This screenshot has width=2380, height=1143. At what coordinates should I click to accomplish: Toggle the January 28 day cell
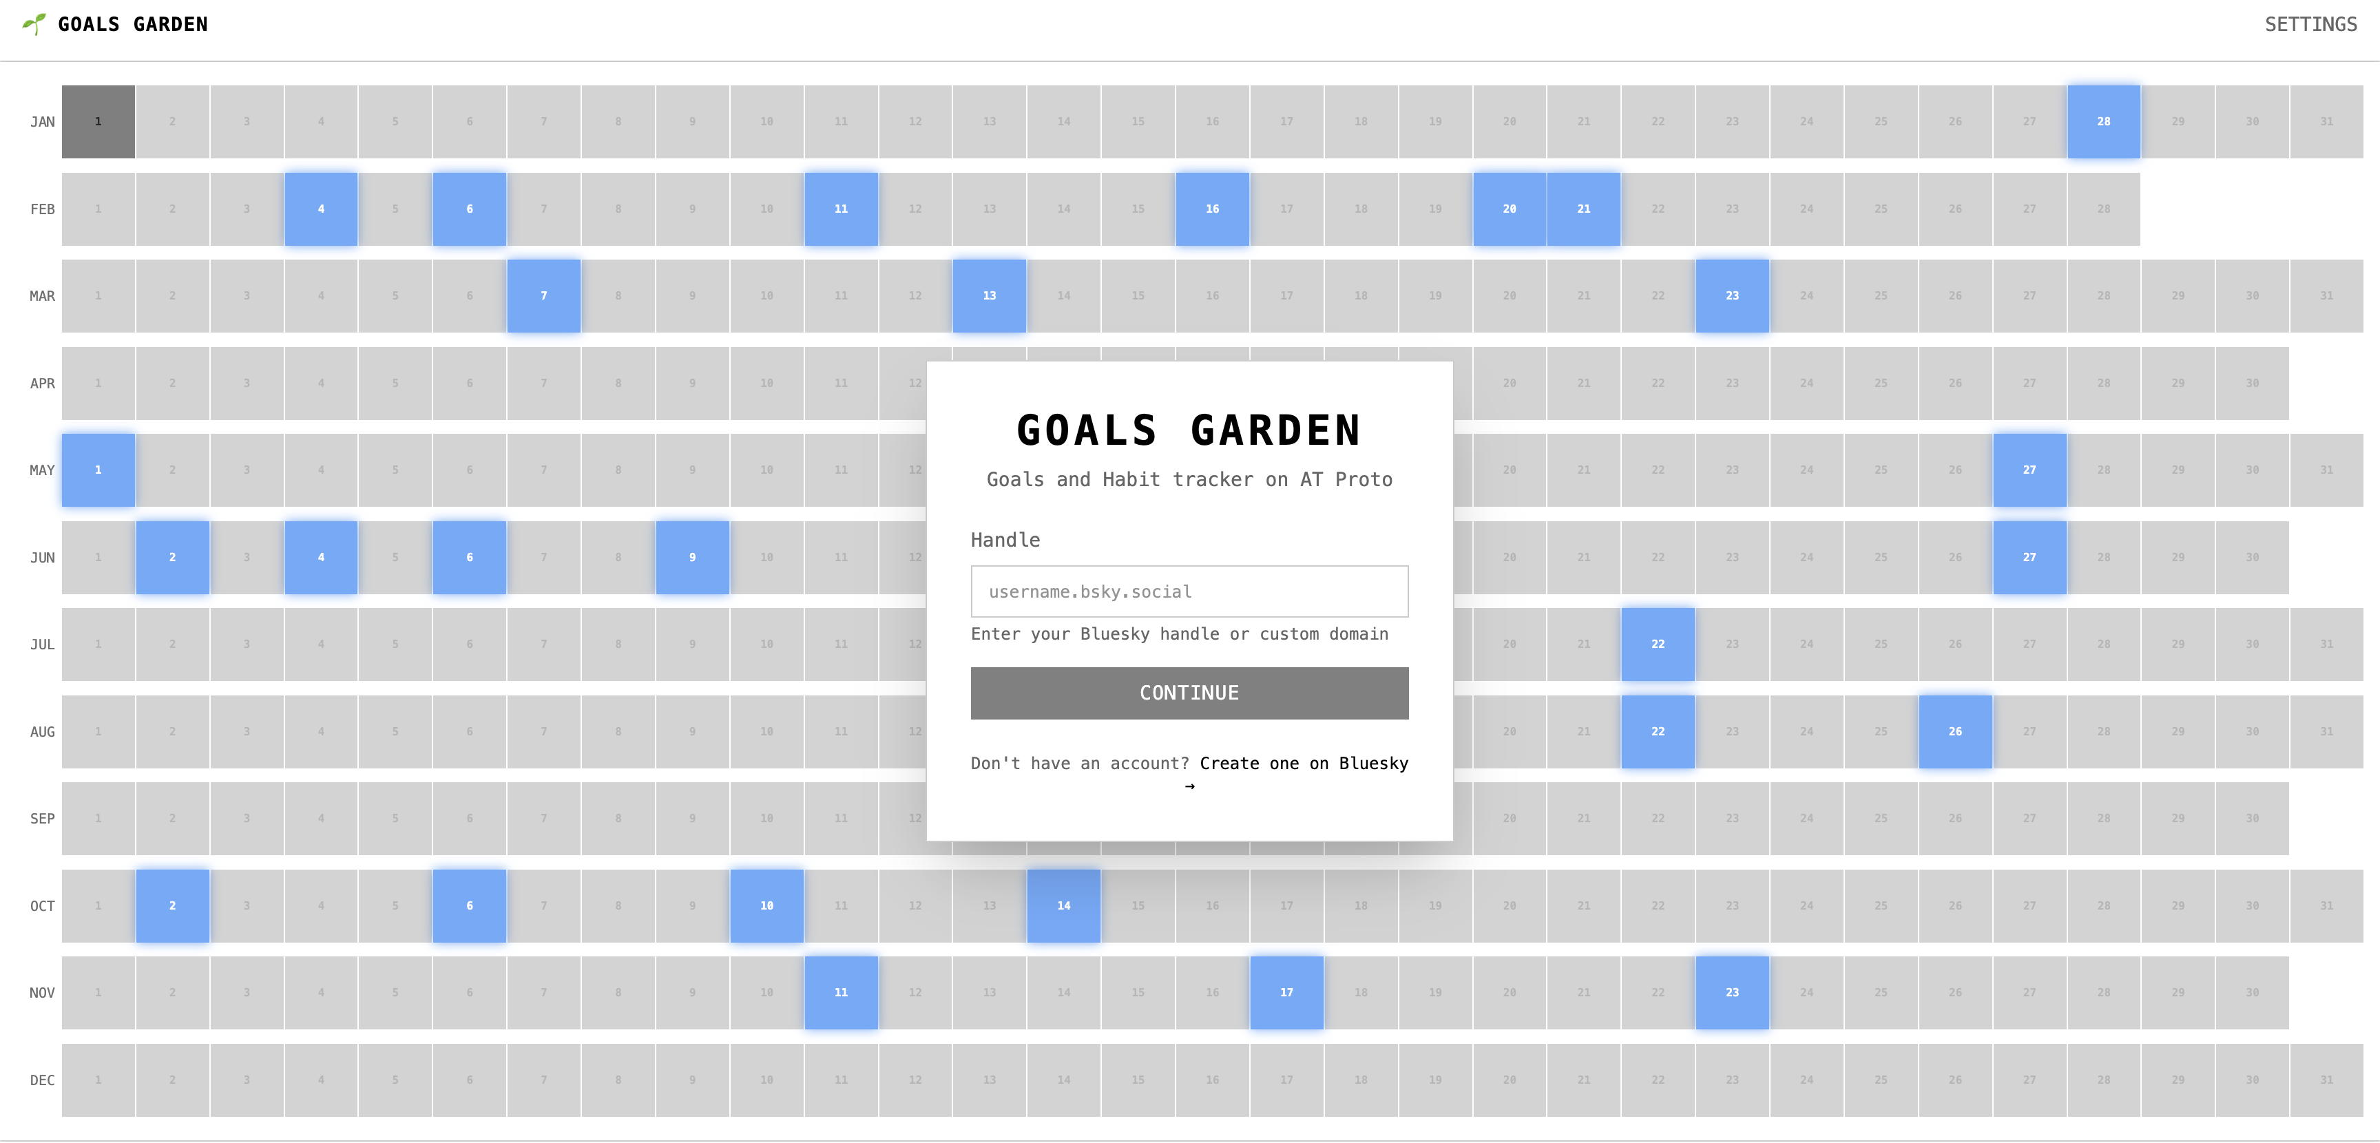2103,122
